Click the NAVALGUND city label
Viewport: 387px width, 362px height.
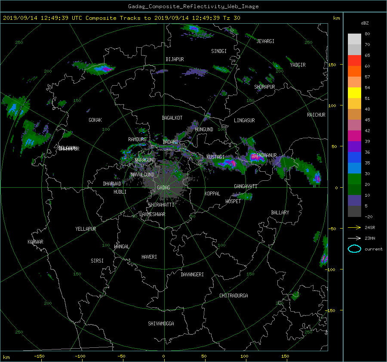pos(142,175)
